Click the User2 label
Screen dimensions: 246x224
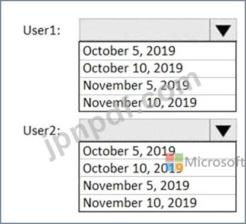click(41, 130)
